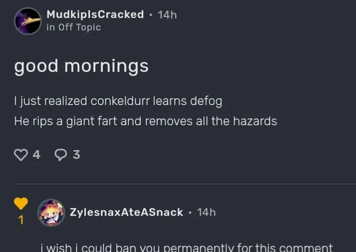Visit the ZylesnaxAteASnack username link
The image size is (356, 252).
tap(126, 212)
